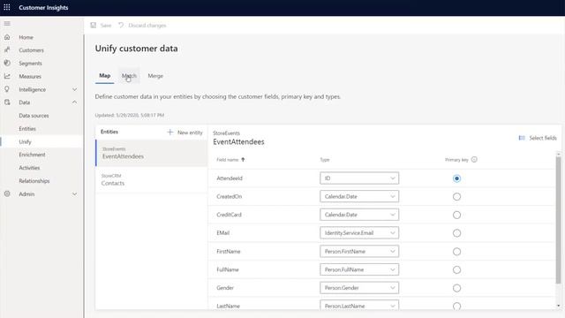Click the Home label in sidebar

point(26,37)
